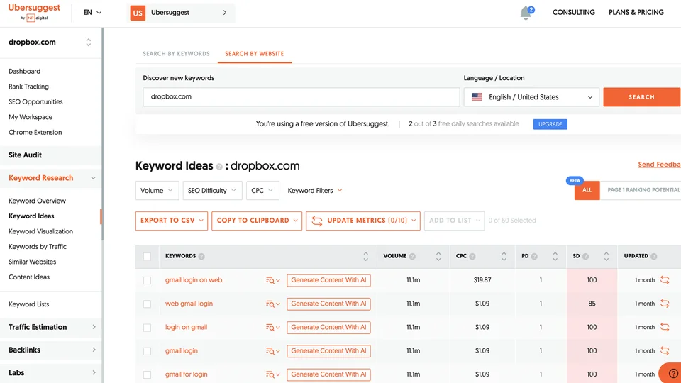Open Dashboard in sidebar

[24, 71]
